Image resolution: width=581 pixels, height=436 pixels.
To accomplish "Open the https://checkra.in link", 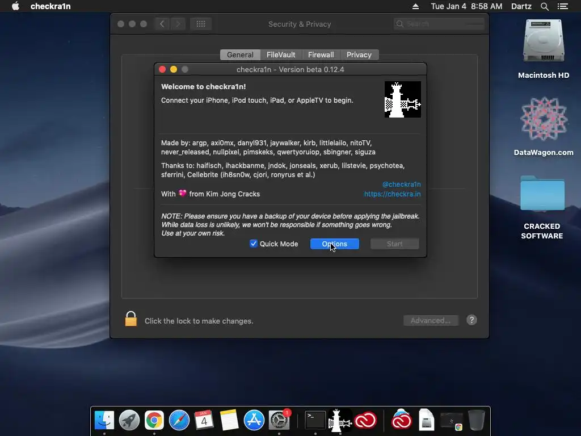I will tap(392, 194).
